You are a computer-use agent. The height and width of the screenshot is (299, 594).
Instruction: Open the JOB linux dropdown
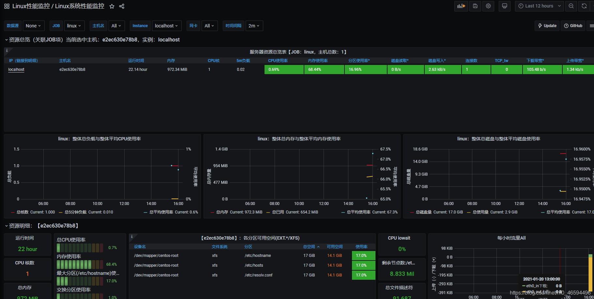pos(74,26)
